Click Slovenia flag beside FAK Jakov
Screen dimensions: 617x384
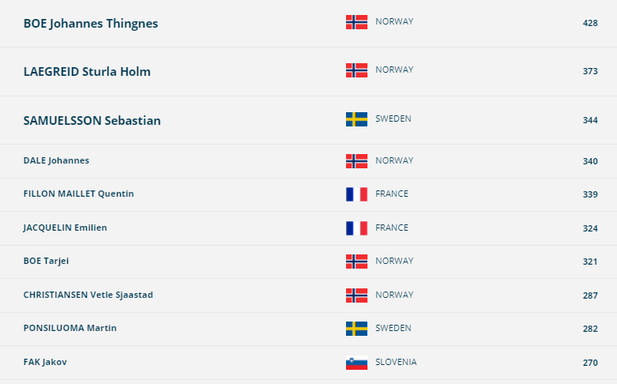[x=356, y=363]
